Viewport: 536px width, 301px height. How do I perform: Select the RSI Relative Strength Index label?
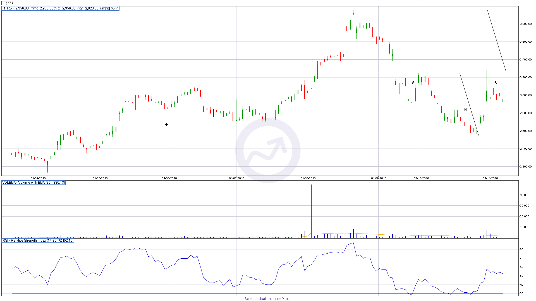tap(38, 241)
